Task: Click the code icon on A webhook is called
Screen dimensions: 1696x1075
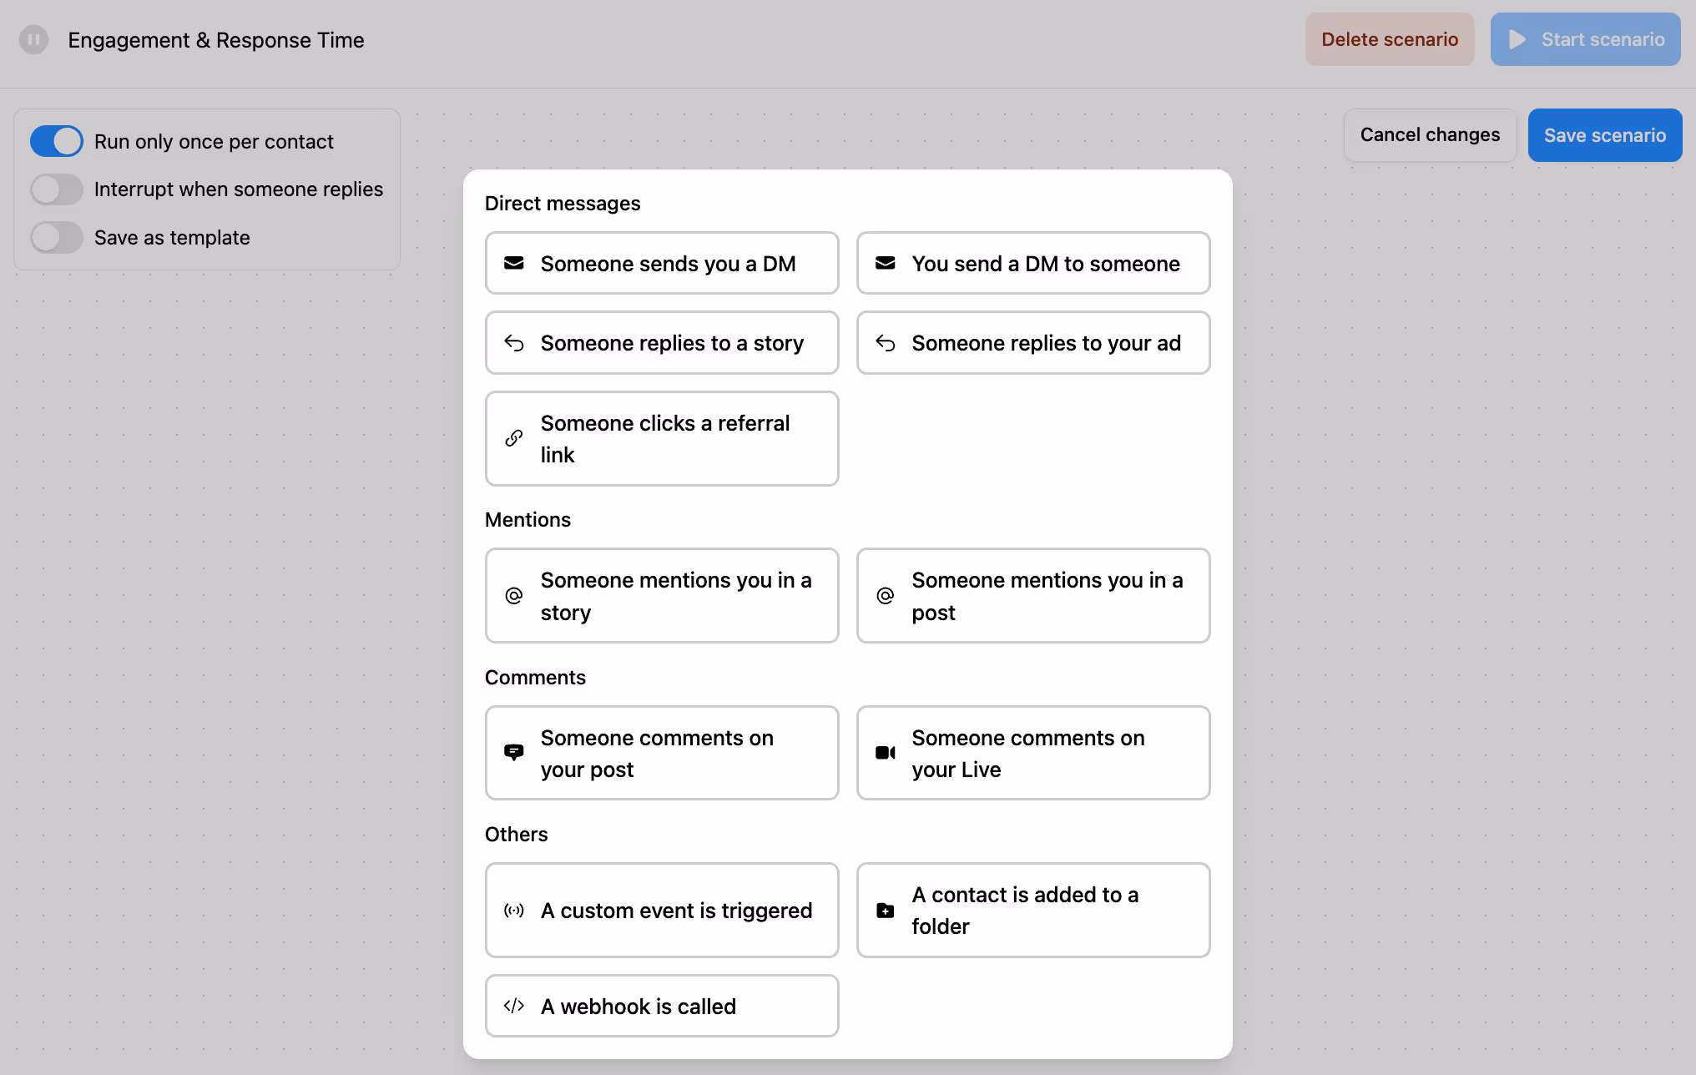Action: (514, 1005)
